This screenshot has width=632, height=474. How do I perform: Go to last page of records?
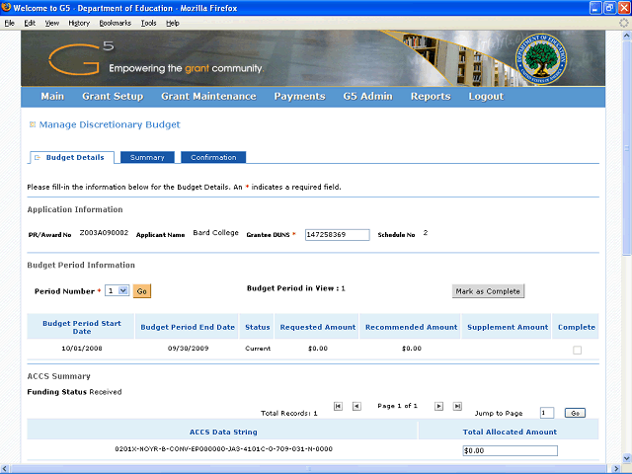pos(457,406)
